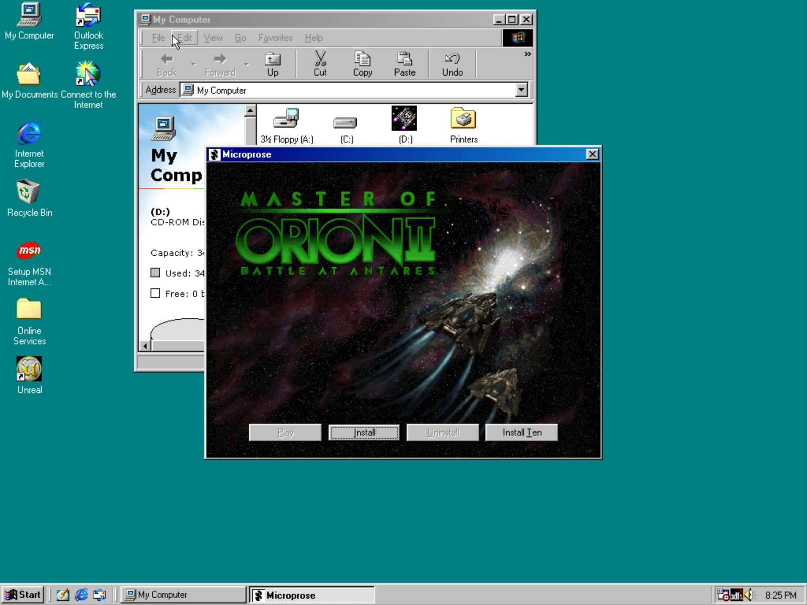
Task: Launch Outlook Express from quick launch
Action: tap(99, 595)
